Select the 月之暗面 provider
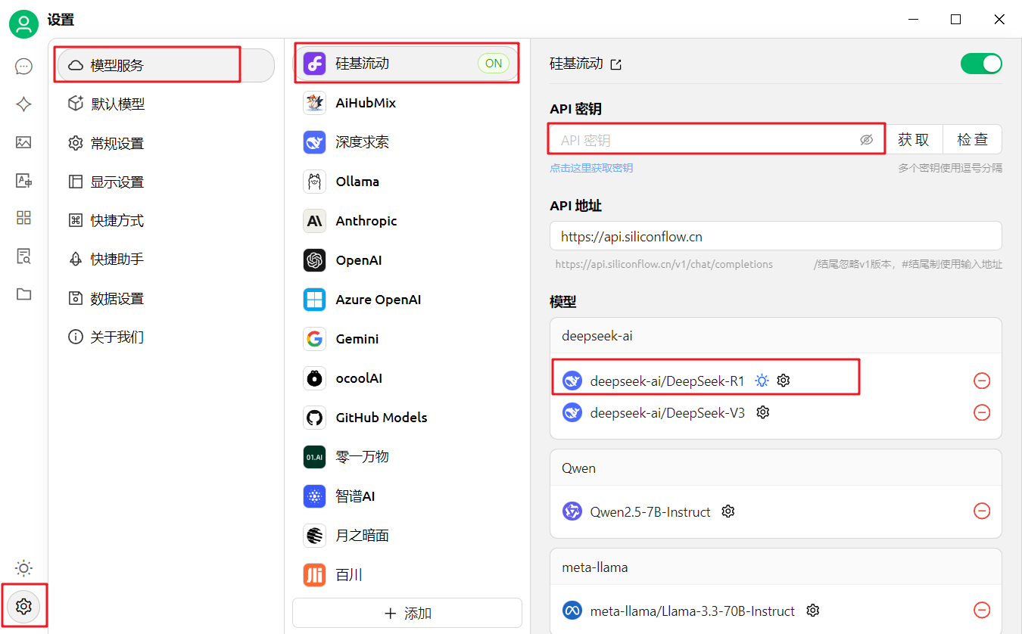1022x634 pixels. coord(407,536)
